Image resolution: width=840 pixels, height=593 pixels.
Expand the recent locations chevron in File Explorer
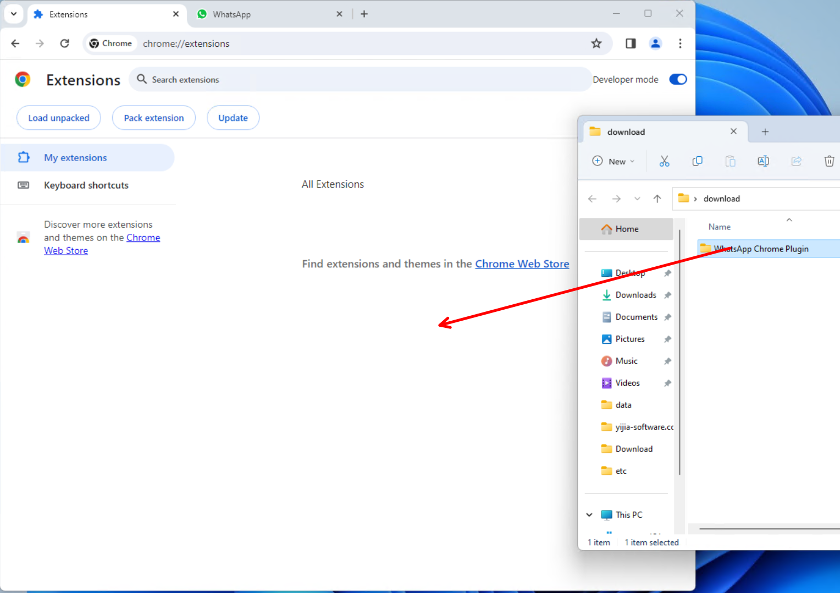click(x=637, y=199)
